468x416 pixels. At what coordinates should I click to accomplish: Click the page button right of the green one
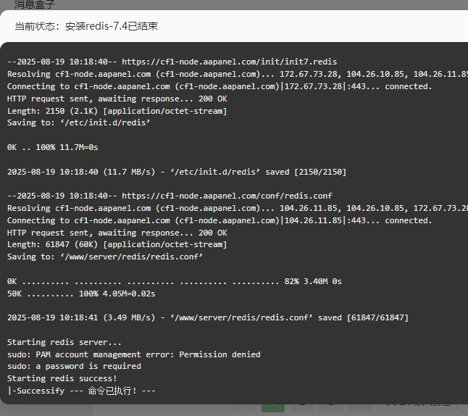pyautogui.click(x=302, y=408)
